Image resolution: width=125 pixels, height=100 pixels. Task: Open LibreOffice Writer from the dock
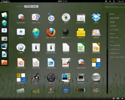coord(4,54)
